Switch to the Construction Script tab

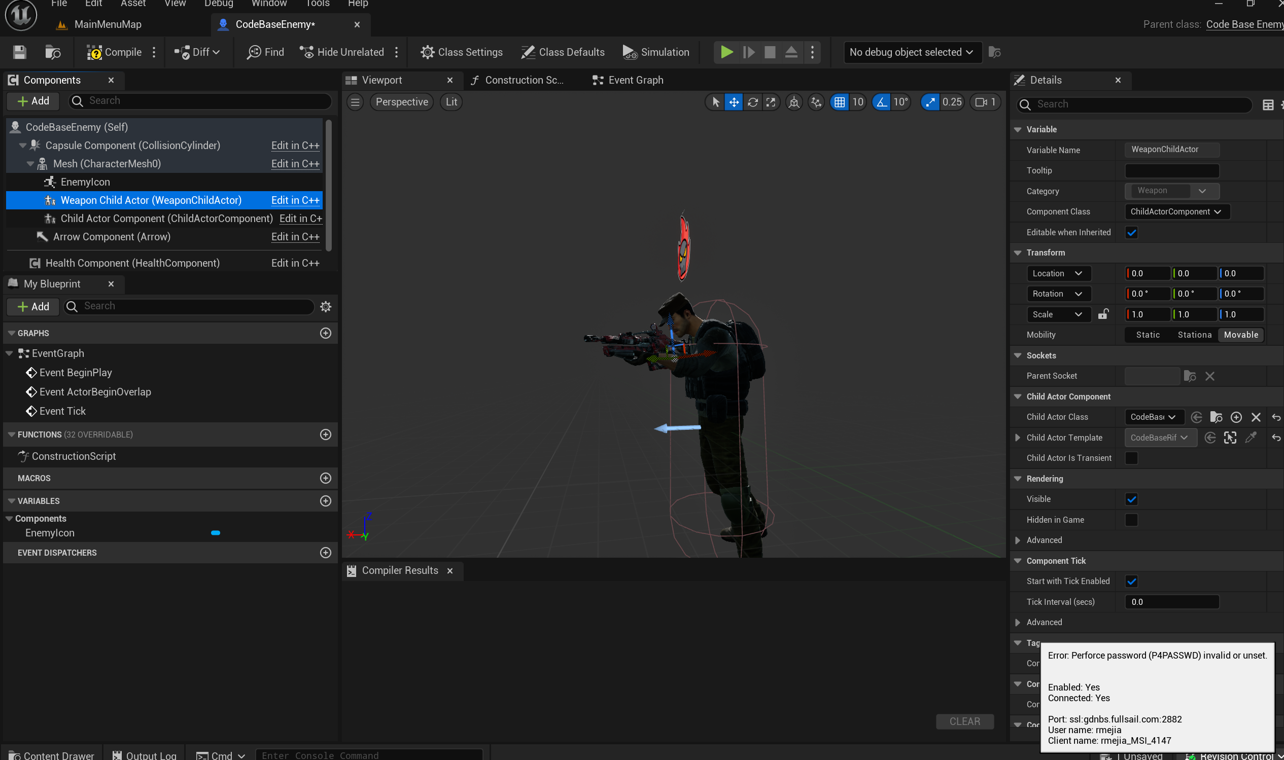pos(518,81)
